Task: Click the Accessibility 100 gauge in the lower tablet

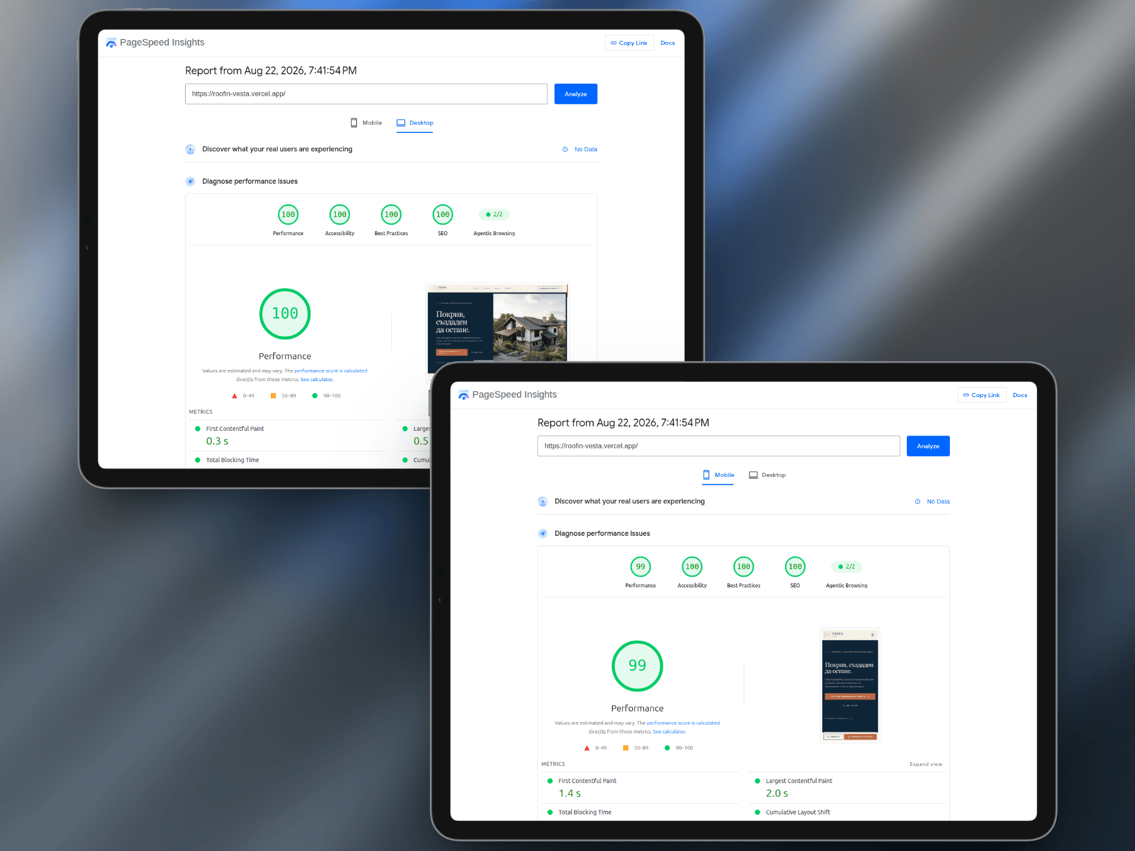Action: pyautogui.click(x=692, y=567)
